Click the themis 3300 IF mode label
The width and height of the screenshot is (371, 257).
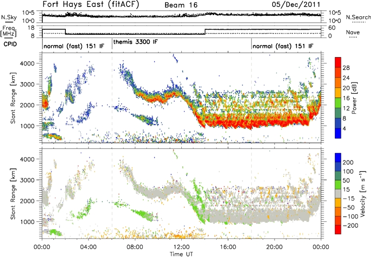coord(135,42)
